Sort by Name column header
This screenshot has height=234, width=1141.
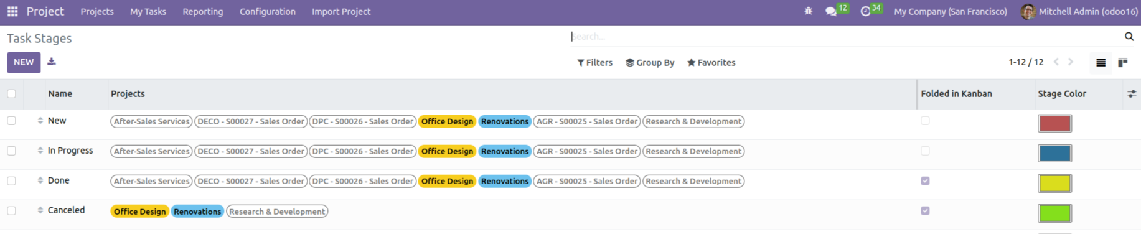click(x=60, y=94)
